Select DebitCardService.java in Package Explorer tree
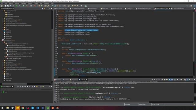This screenshot has width=196, height=110. point(15,58)
